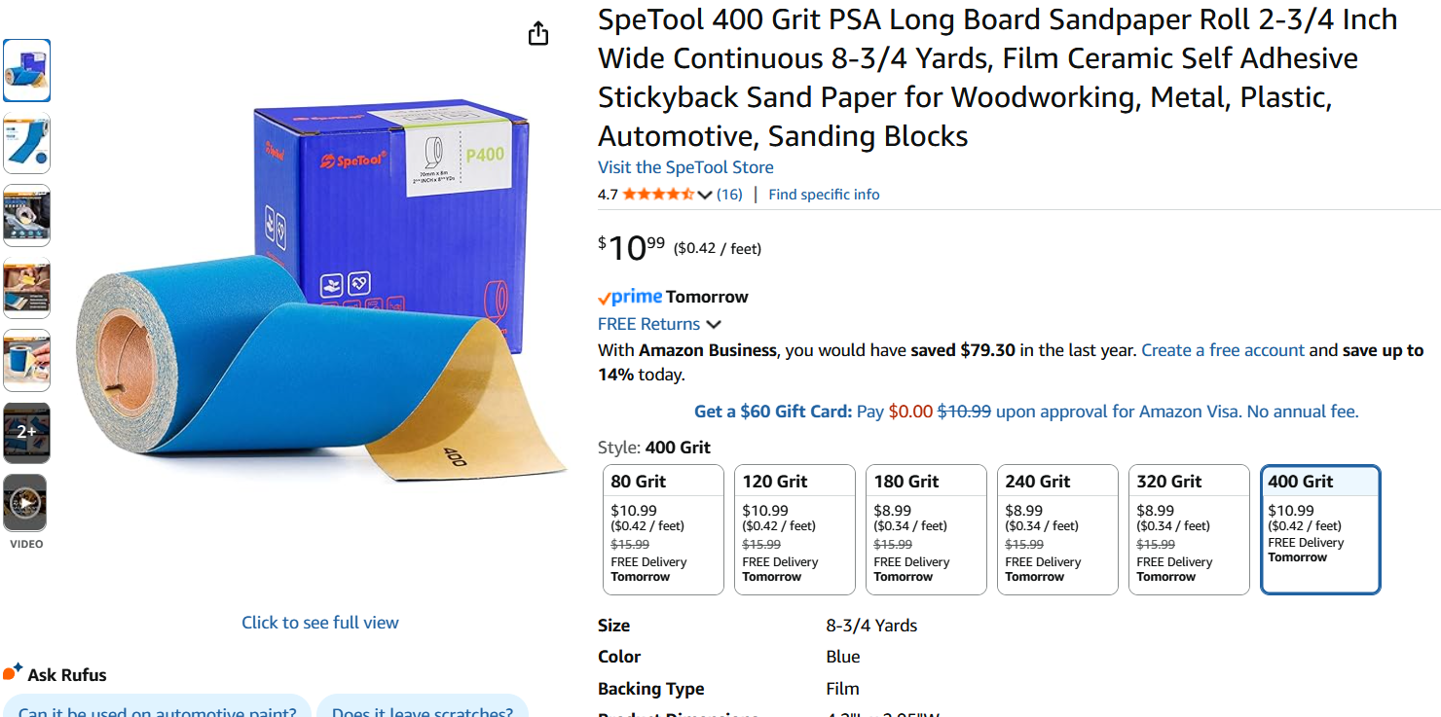Pick the 240 Grit style option
The height and width of the screenshot is (717, 1441).
1057,529
